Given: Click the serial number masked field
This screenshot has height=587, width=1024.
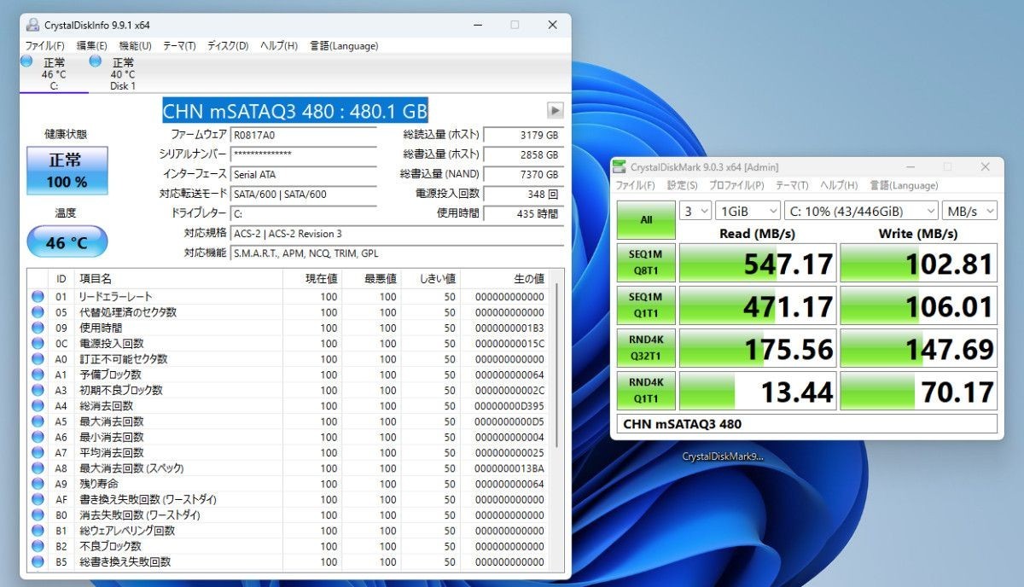Looking at the screenshot, I should (x=303, y=154).
